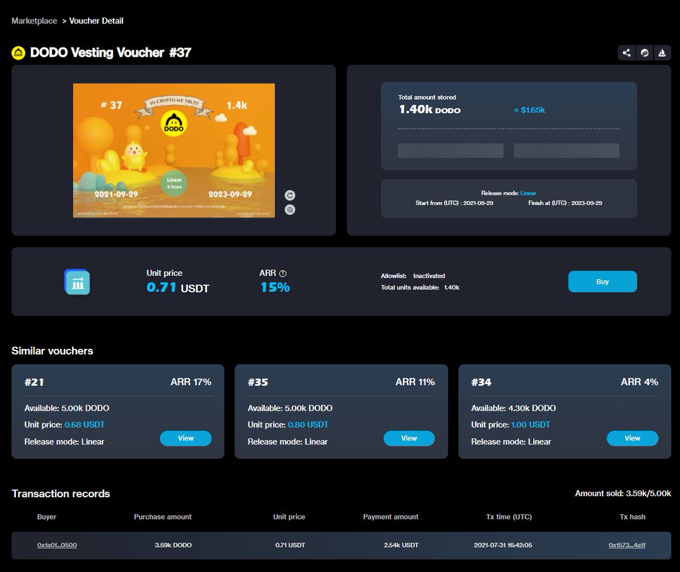Screen dimensions: 680x572
Task: Open the OpenSea sailboat icon
Action: (662, 53)
